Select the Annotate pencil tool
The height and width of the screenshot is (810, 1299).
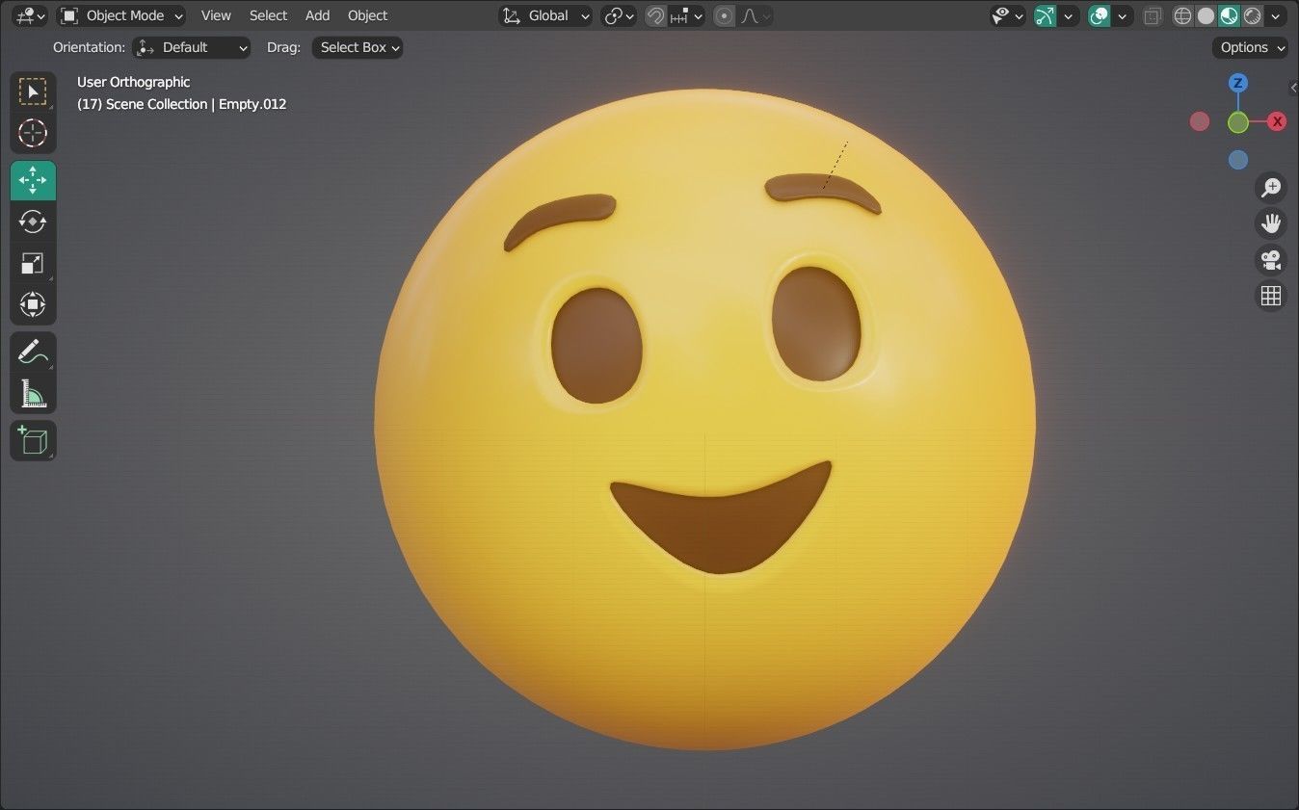(33, 352)
